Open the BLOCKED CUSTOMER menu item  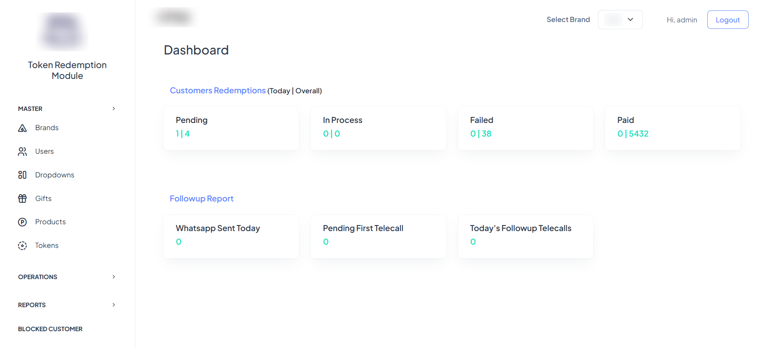point(50,329)
